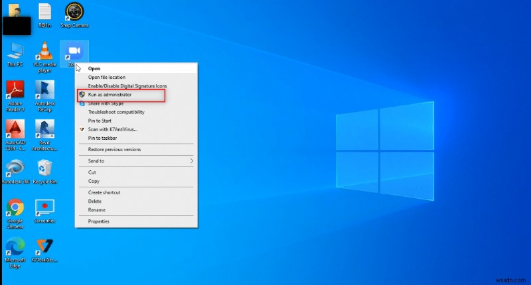531x285 pixels.
Task: Choose Copy from context menu
Action: 136,181
